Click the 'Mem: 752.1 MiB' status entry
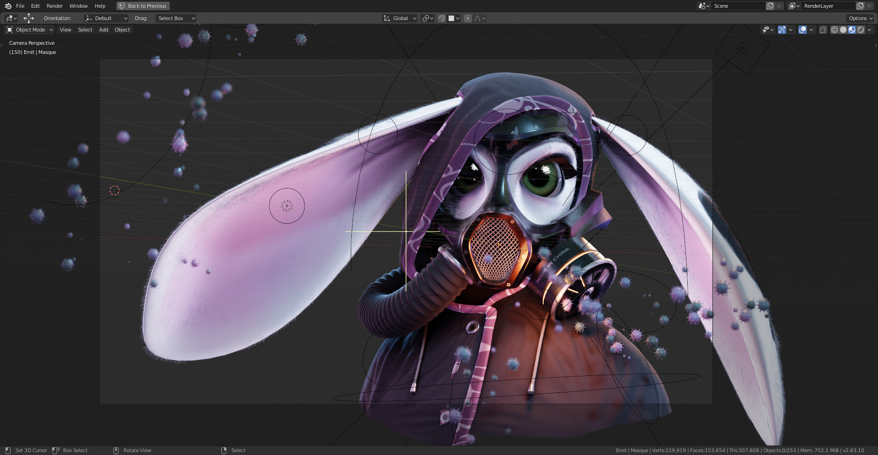 pos(819,450)
